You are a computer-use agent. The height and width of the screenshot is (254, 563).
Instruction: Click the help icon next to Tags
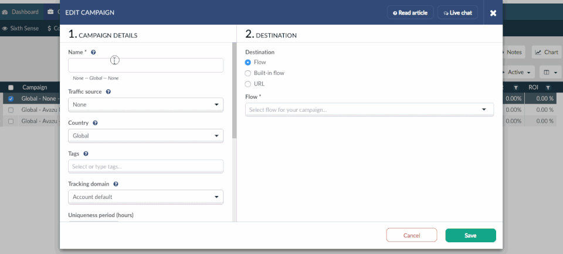click(x=86, y=154)
